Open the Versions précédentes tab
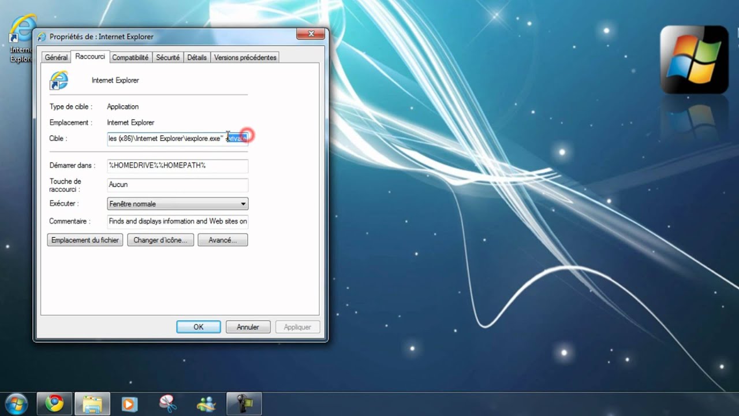This screenshot has height=416, width=739. pyautogui.click(x=245, y=57)
